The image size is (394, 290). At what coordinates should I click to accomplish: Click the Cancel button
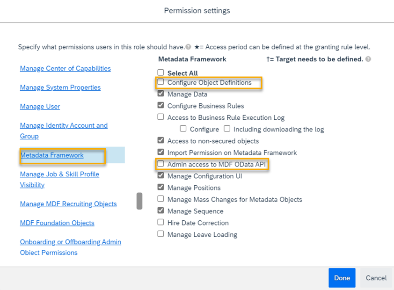[x=376, y=278]
